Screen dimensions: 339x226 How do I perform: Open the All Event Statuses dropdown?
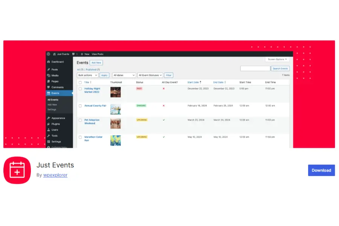[x=150, y=75]
